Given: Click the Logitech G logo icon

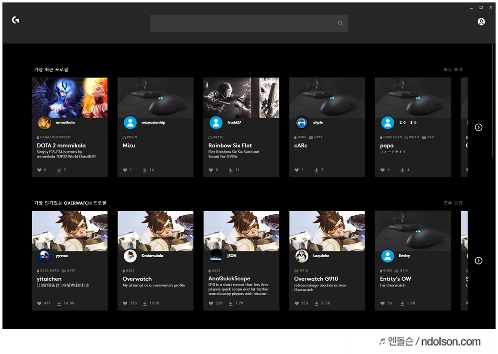Looking at the screenshot, I should 15,20.
